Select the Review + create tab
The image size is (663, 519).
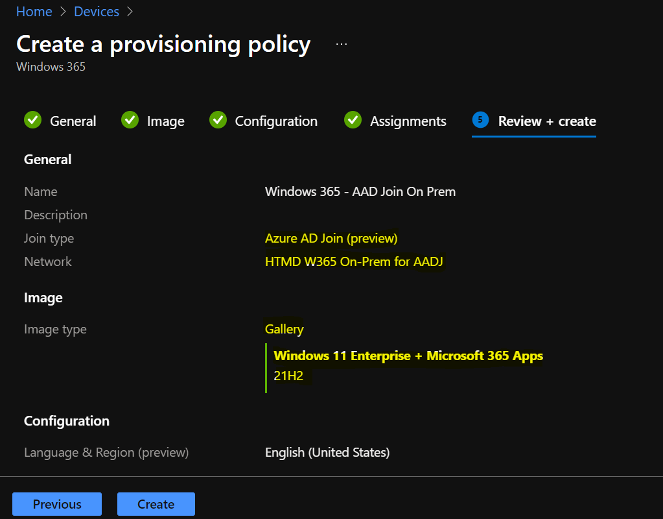547,121
